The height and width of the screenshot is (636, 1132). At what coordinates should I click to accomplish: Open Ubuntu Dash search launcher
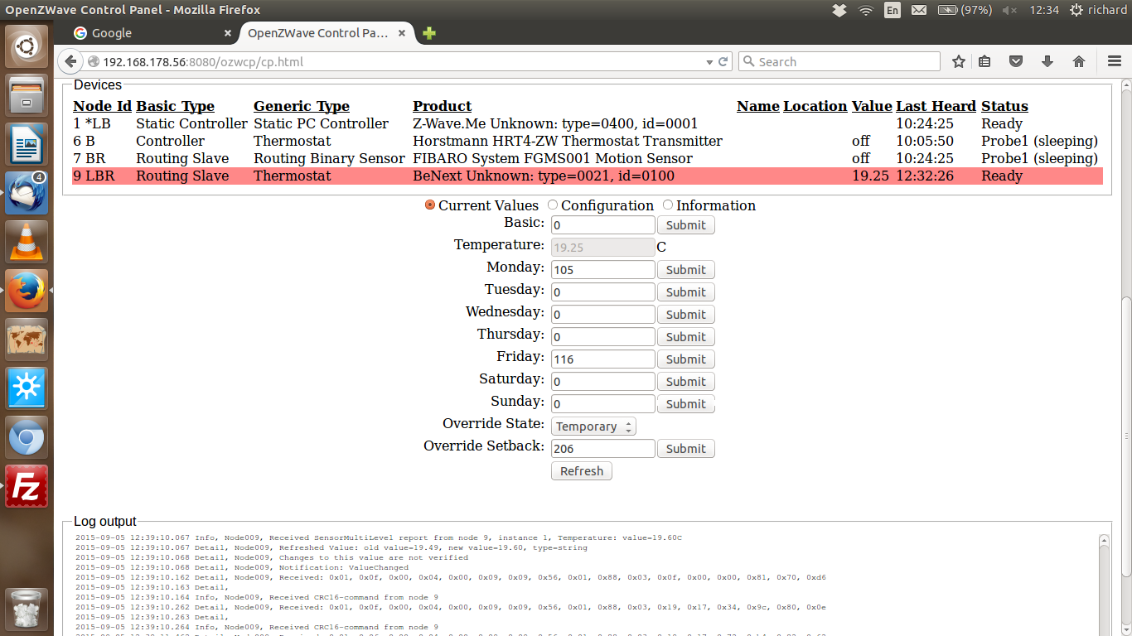click(x=27, y=46)
